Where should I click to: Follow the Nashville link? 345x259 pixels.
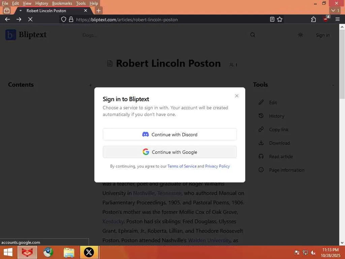point(144,193)
